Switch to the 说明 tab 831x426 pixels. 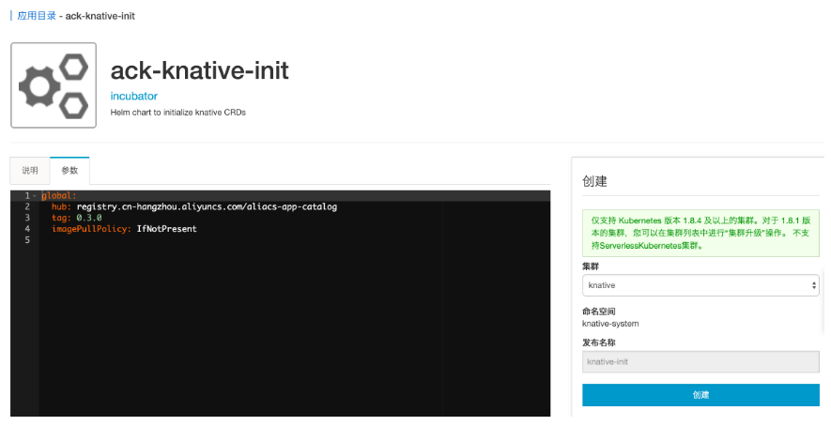(x=30, y=171)
